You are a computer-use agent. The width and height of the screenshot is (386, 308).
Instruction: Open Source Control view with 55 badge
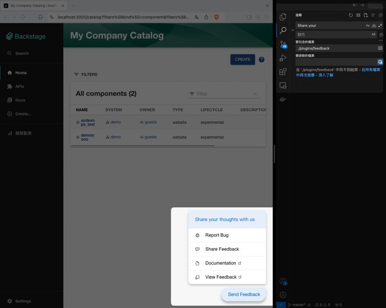(x=283, y=44)
